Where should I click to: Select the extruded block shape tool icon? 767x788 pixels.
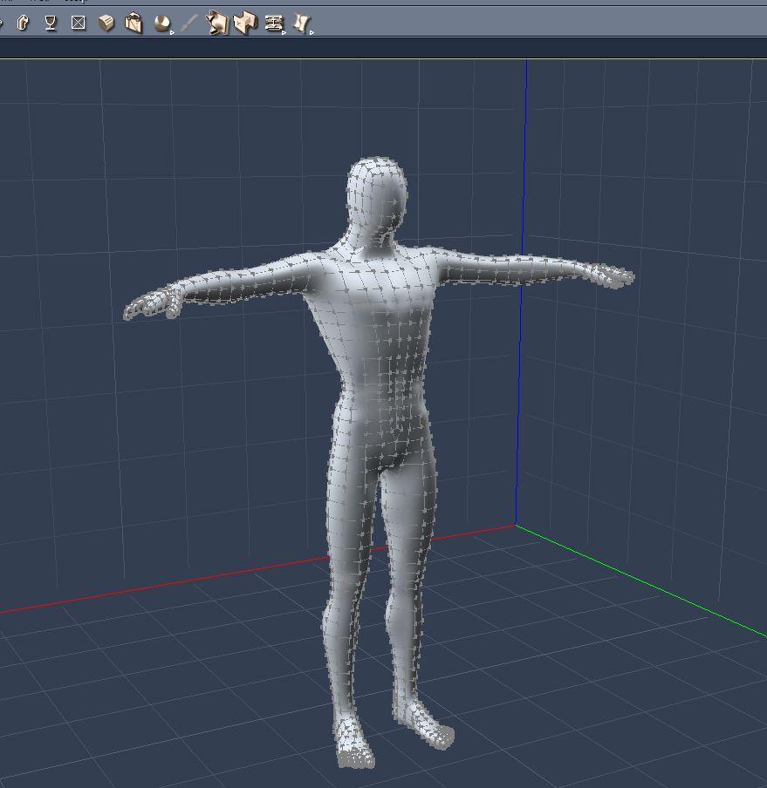(x=245, y=23)
